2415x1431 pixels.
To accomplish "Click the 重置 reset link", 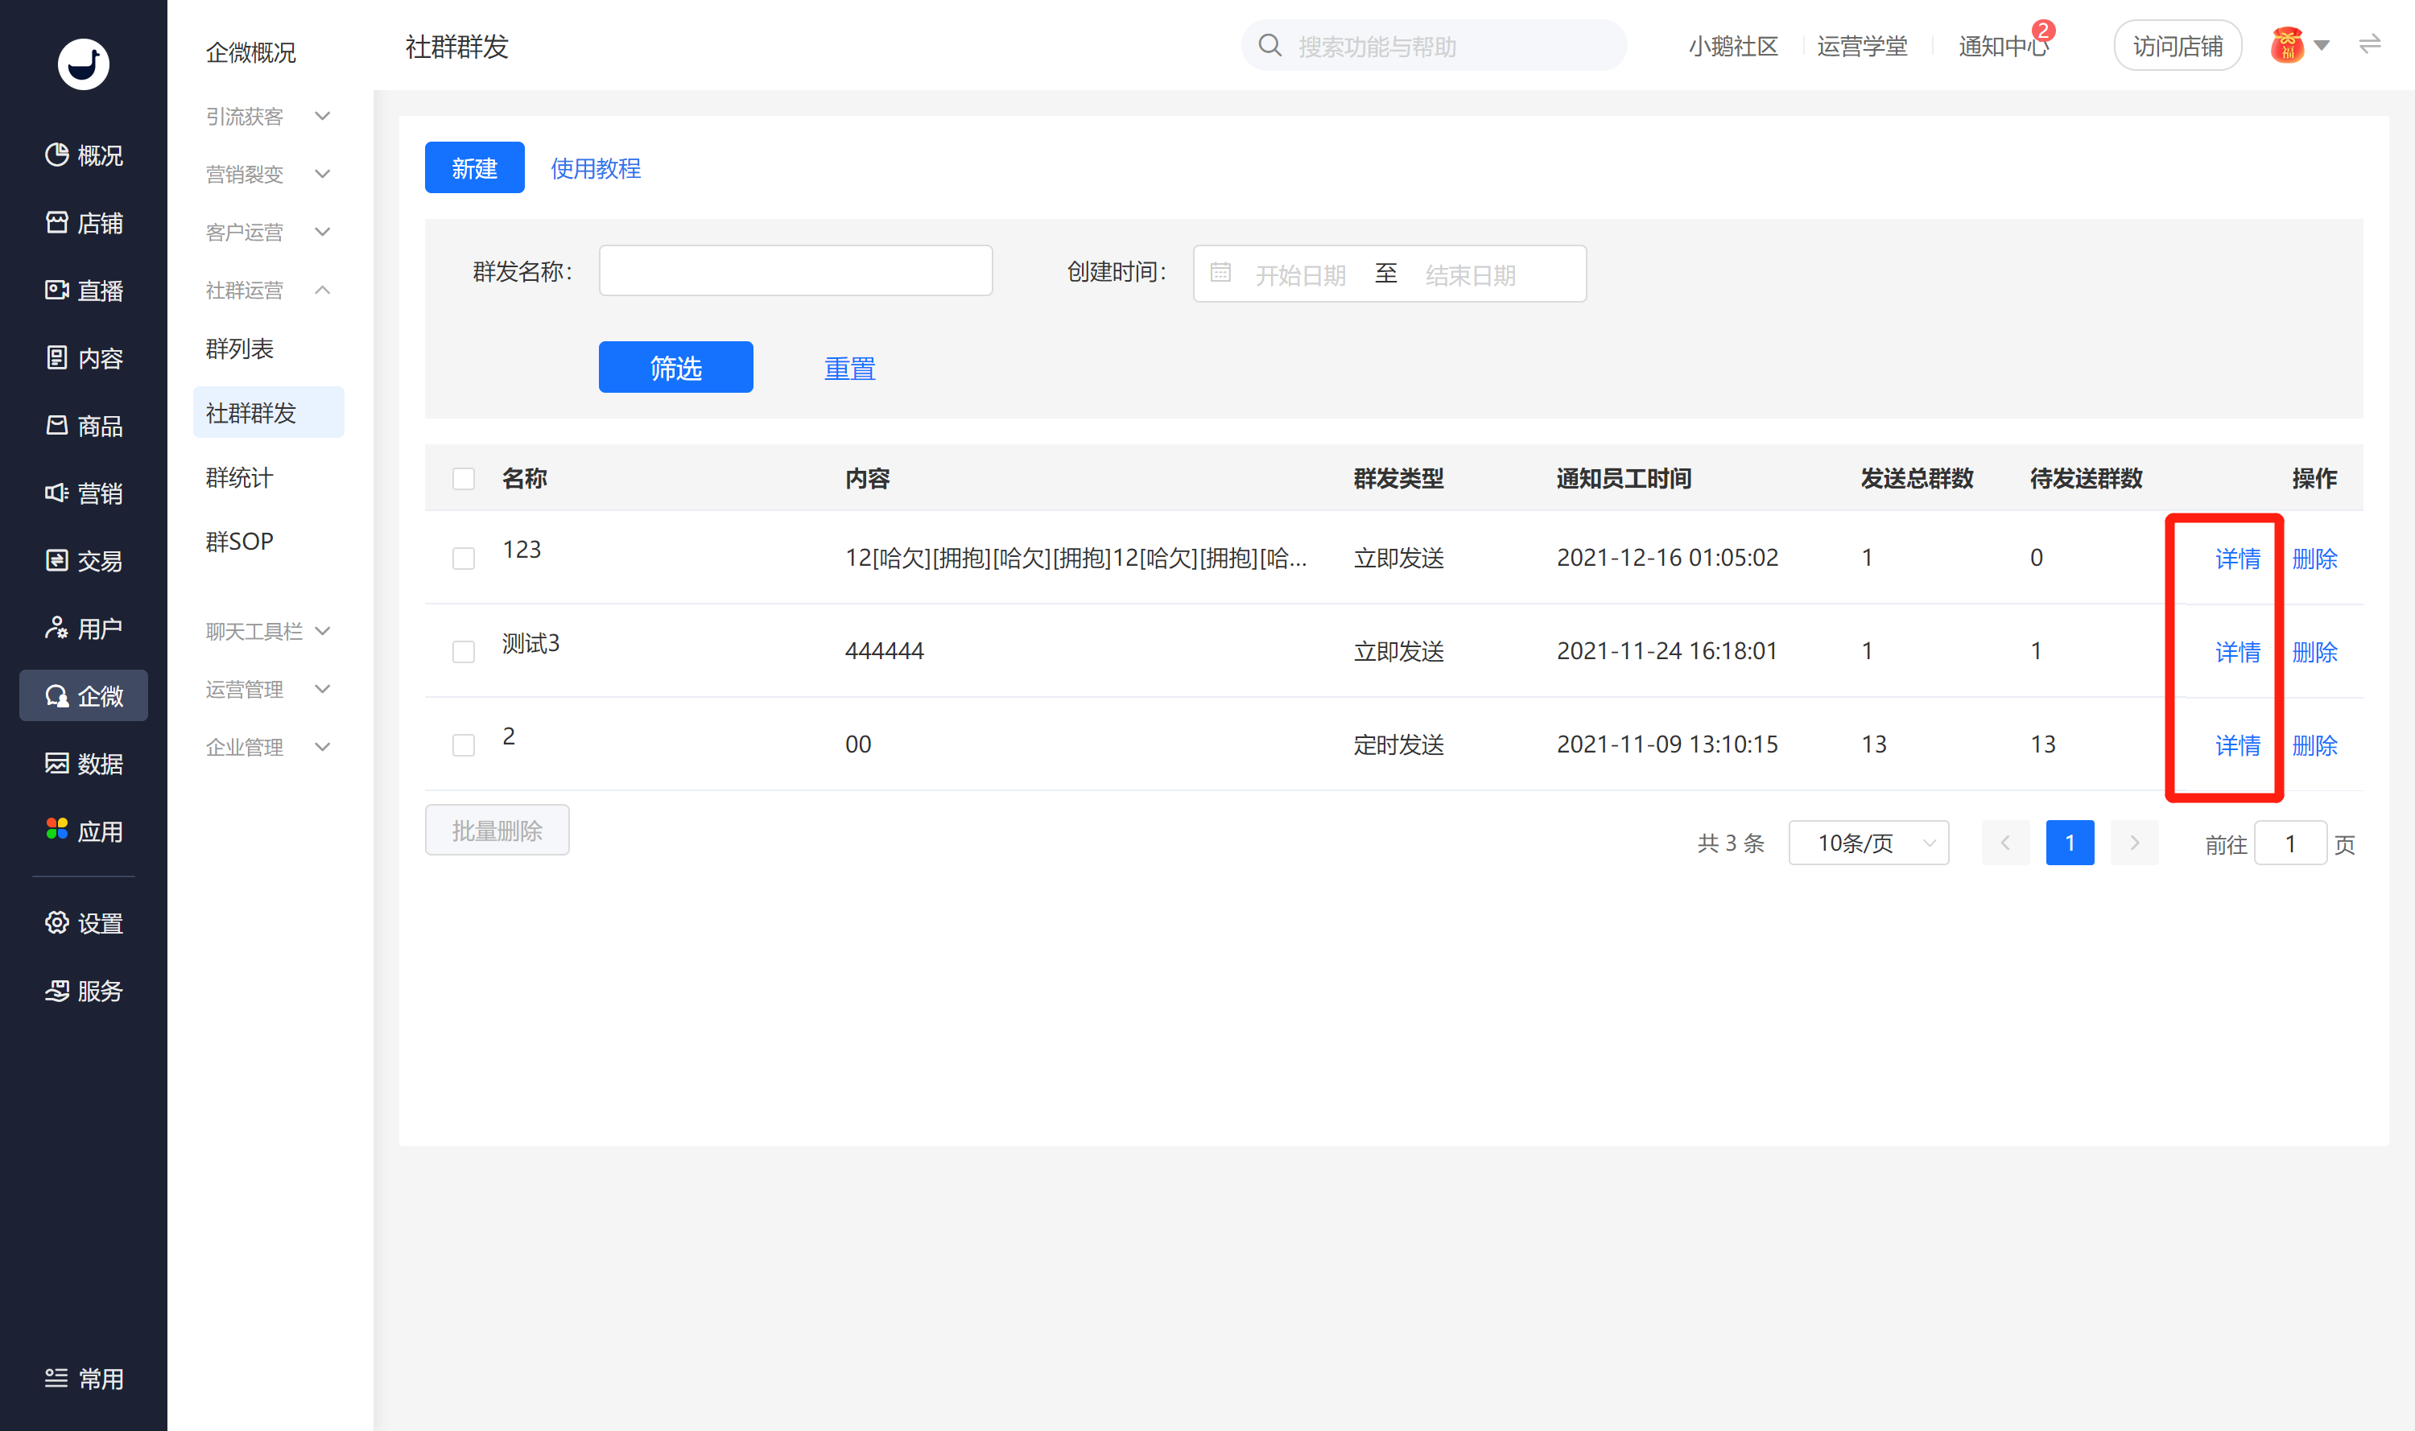I will (850, 367).
